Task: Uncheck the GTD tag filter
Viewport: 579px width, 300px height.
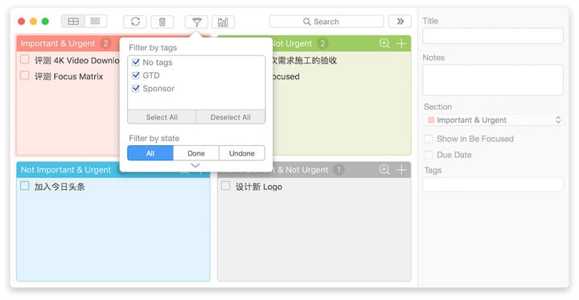Action: tap(136, 75)
